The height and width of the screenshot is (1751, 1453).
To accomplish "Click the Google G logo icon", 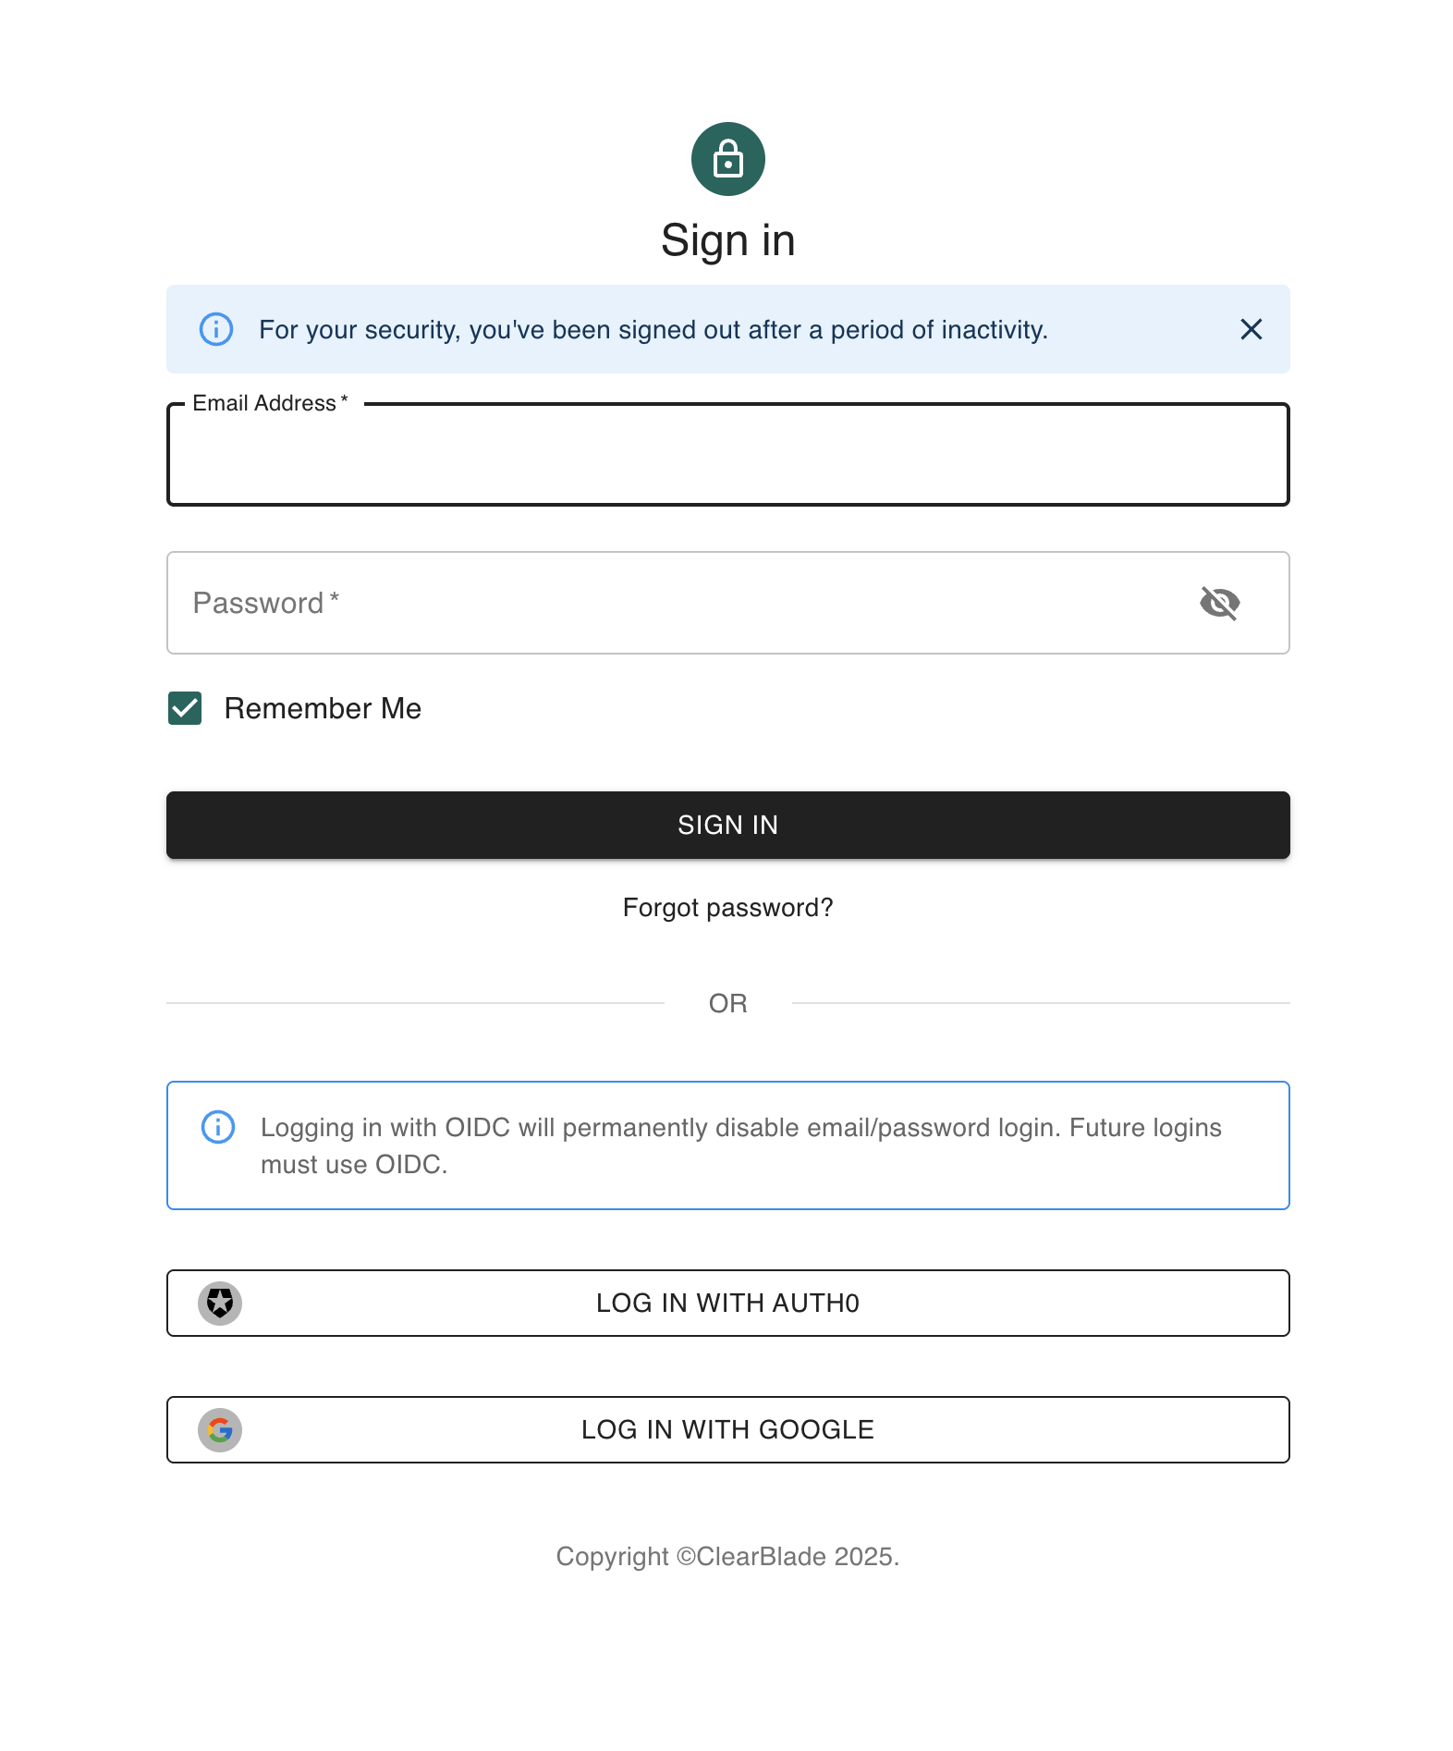I will (x=220, y=1430).
